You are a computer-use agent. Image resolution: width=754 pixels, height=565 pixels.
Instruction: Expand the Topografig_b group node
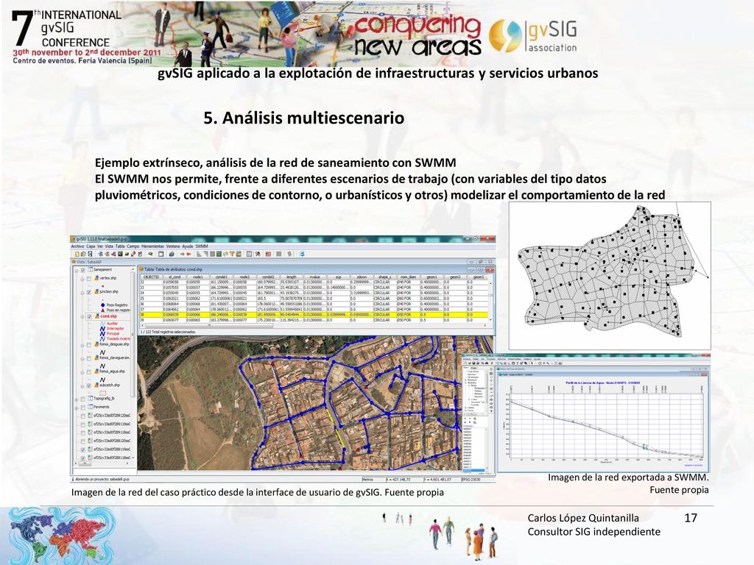(77, 399)
